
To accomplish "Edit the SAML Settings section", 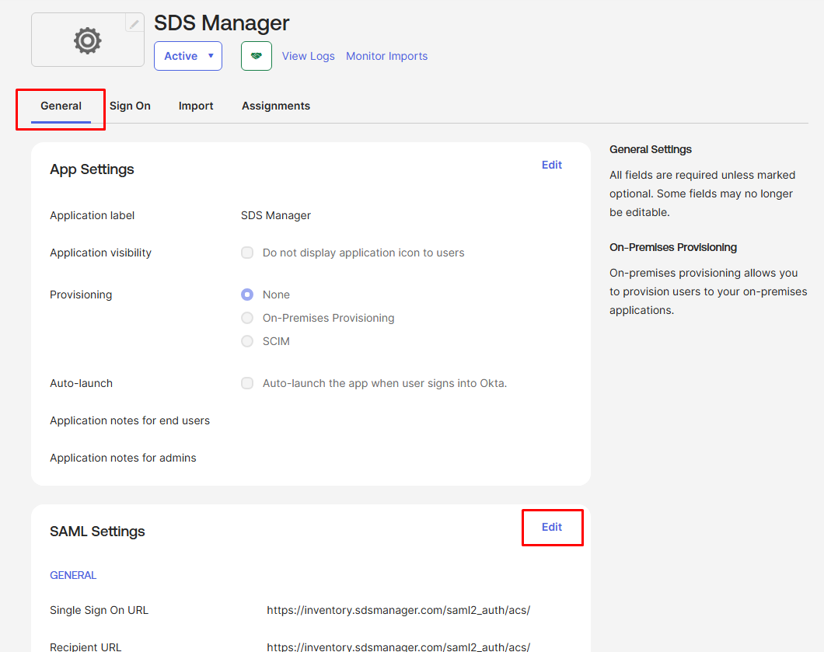I will click(x=551, y=527).
